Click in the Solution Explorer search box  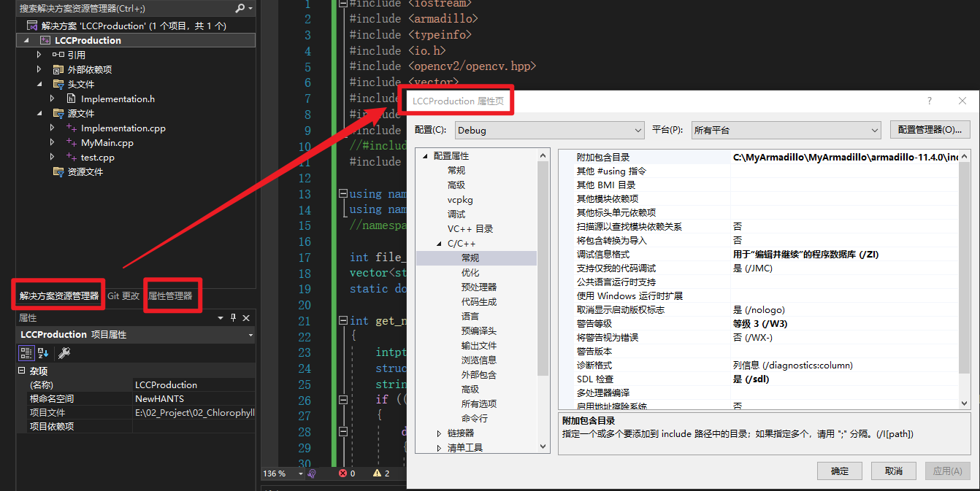(x=126, y=8)
